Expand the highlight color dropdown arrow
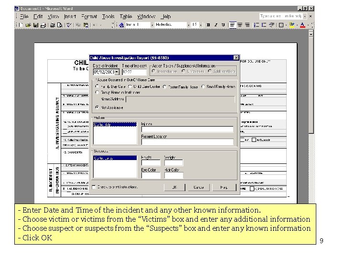Viewport: 344px width, 258px height. click(x=297, y=25)
